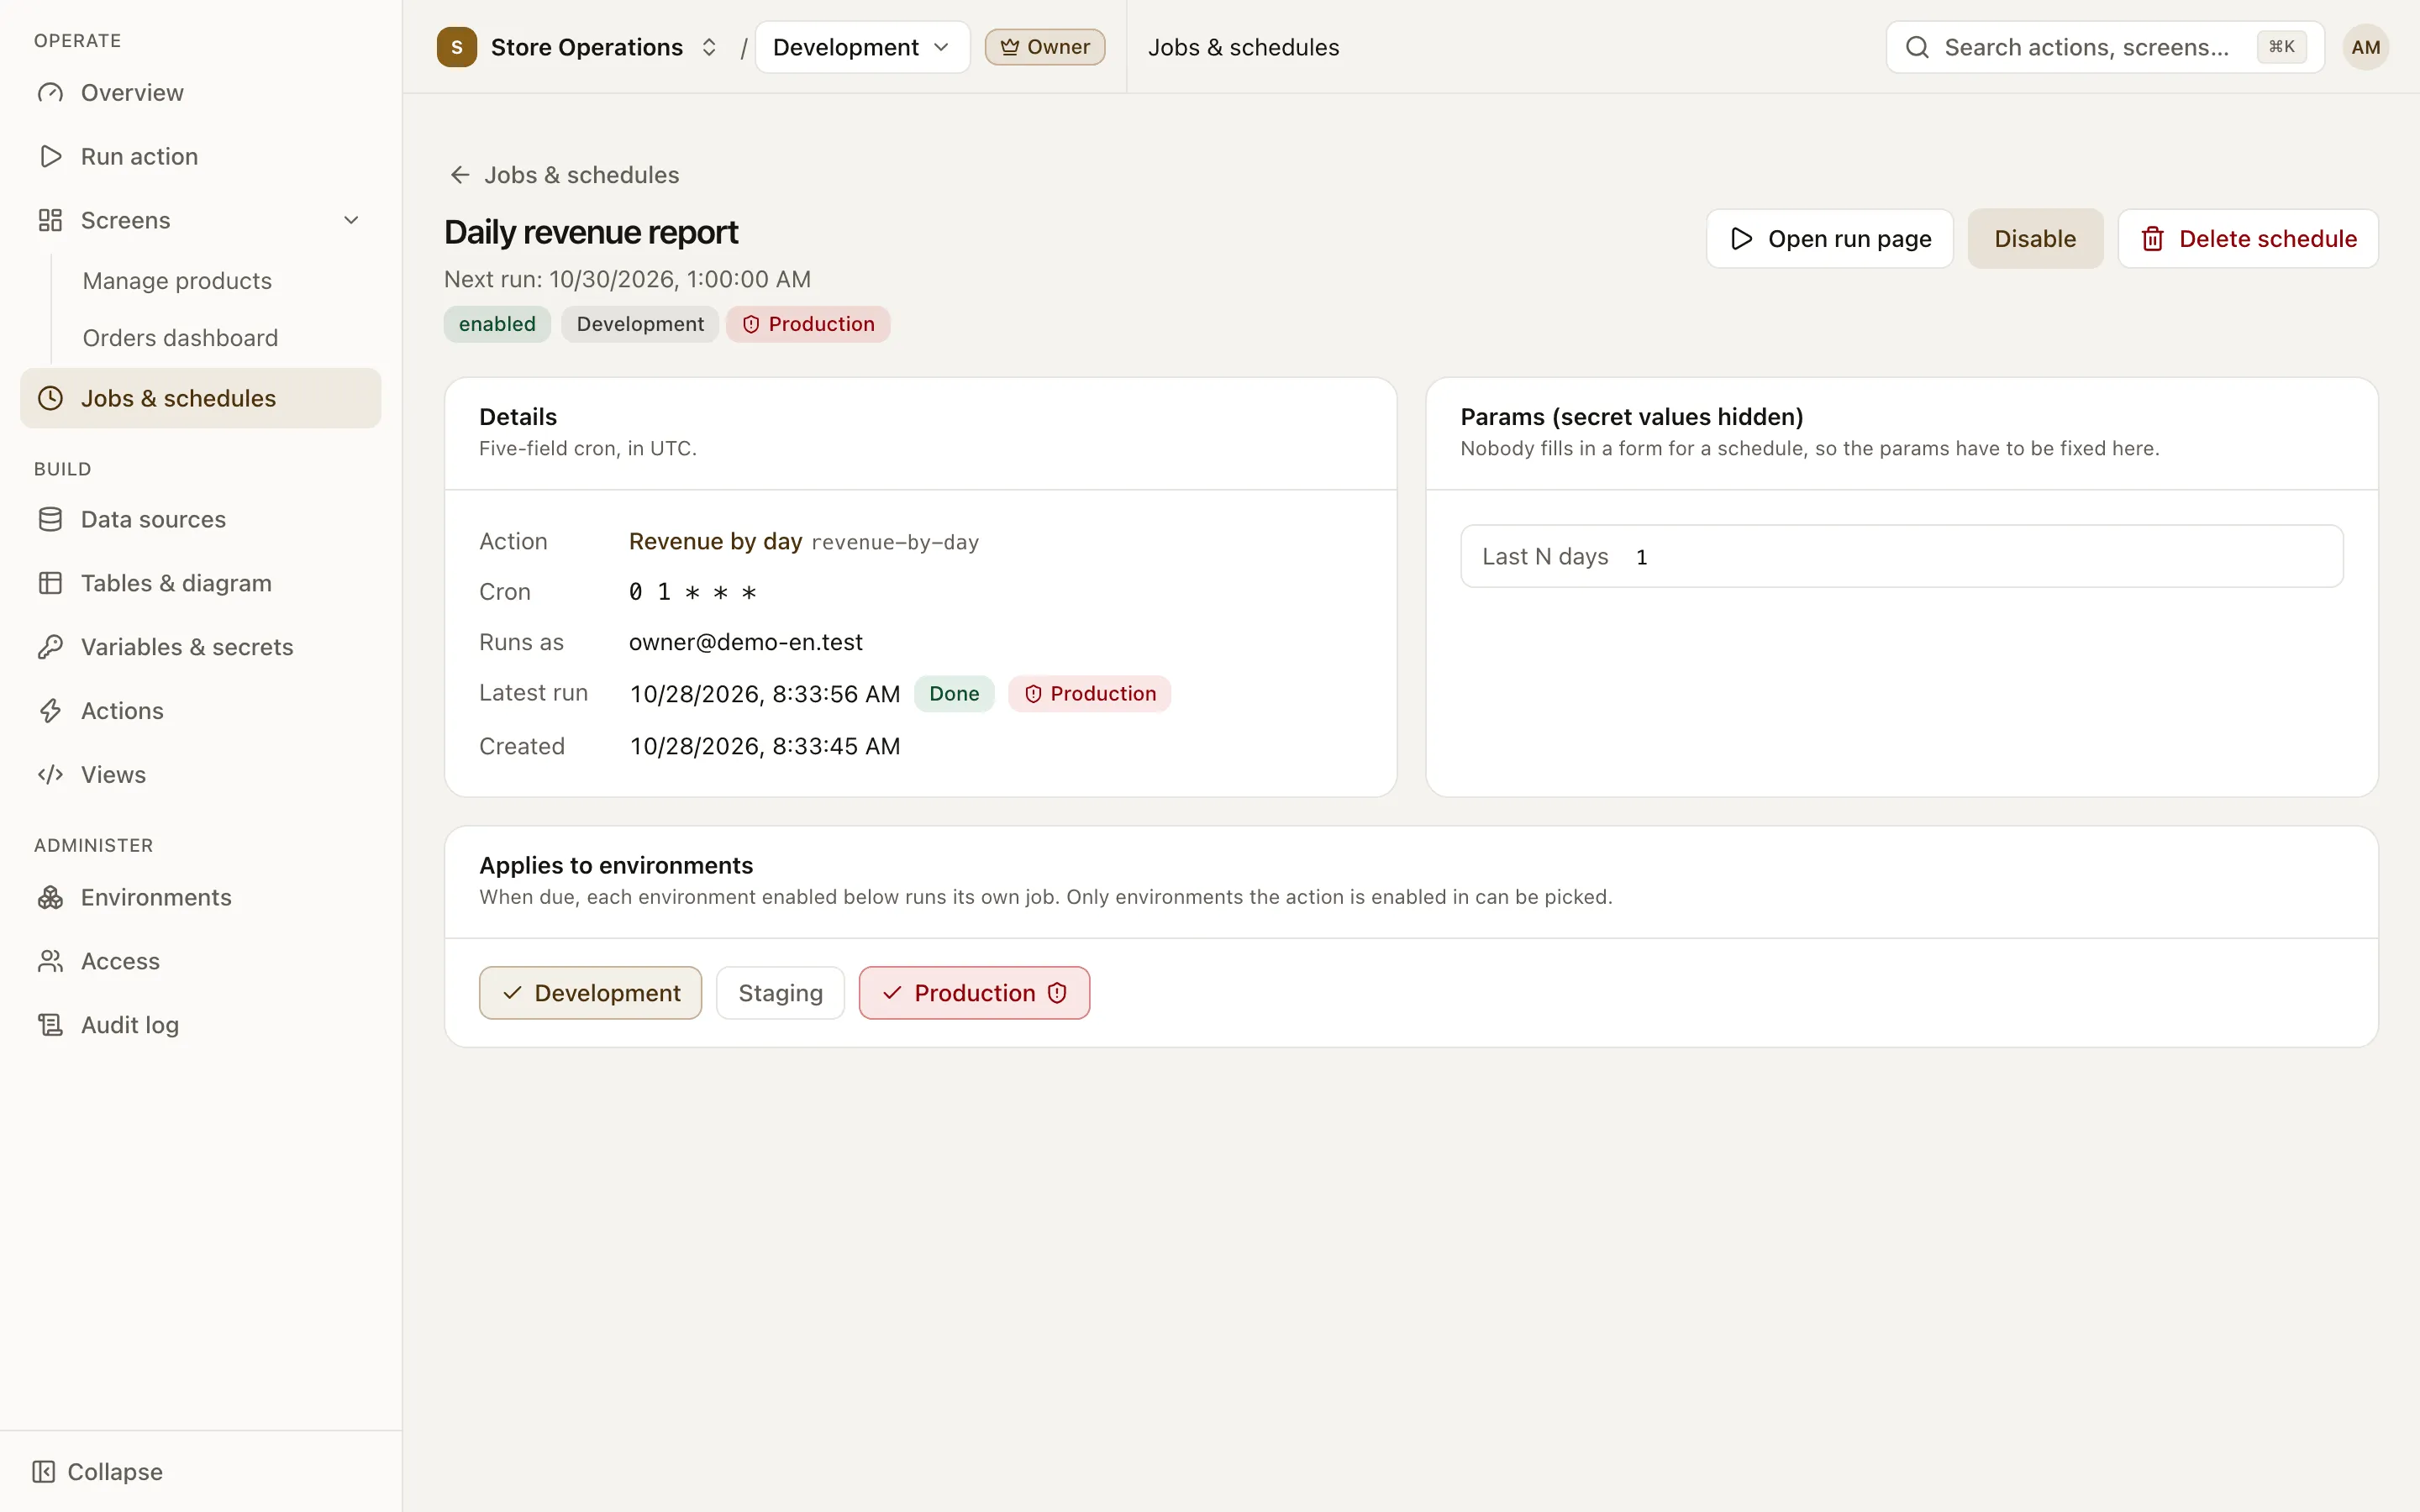Click the Screens grid icon
The width and height of the screenshot is (2420, 1512).
click(x=50, y=220)
